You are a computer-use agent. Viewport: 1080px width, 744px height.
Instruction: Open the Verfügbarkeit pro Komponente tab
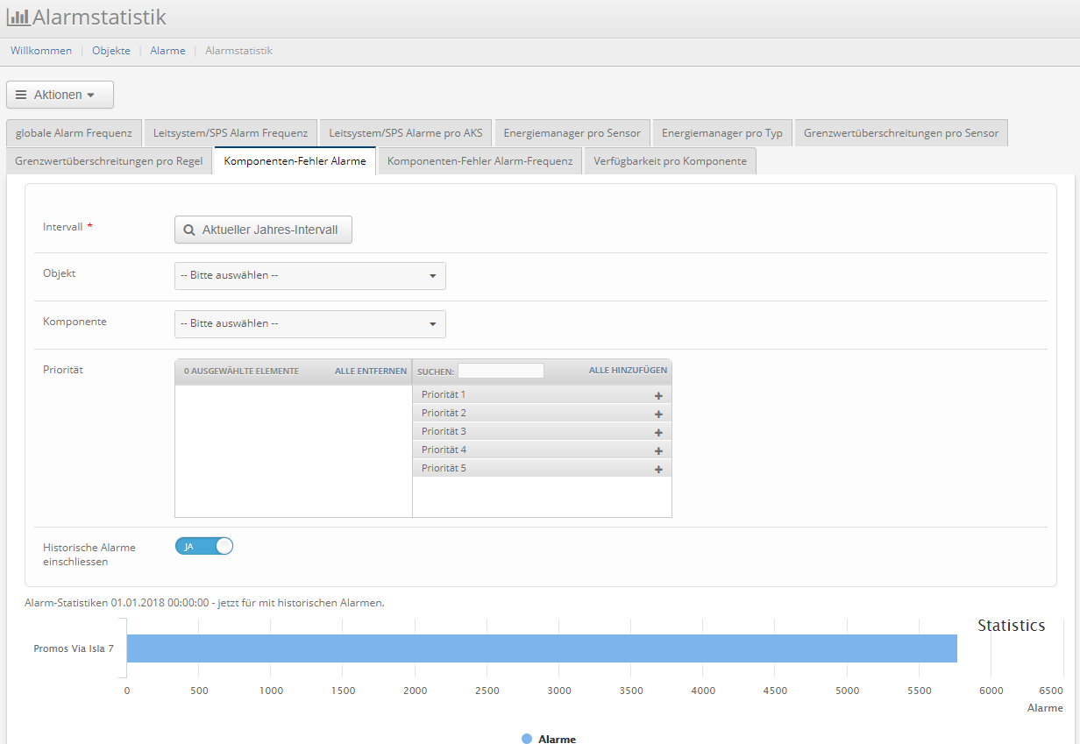tap(670, 161)
